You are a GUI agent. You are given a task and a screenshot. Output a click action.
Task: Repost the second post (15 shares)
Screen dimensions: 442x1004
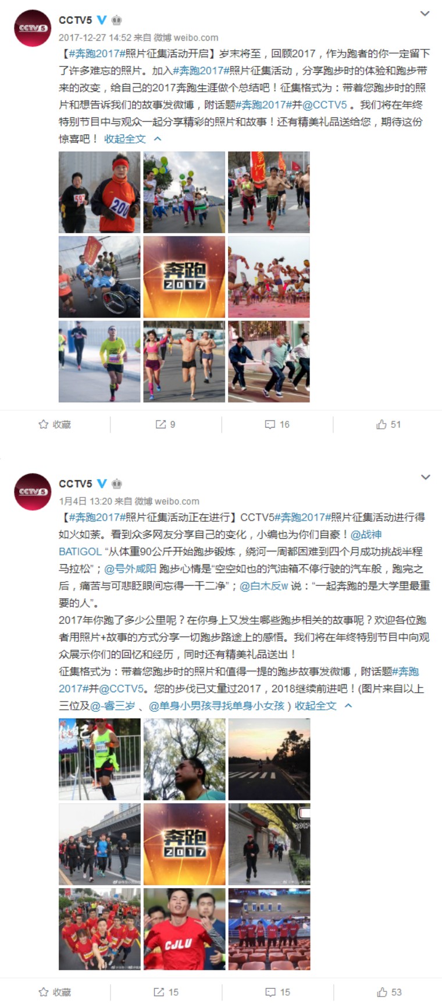tap(166, 992)
